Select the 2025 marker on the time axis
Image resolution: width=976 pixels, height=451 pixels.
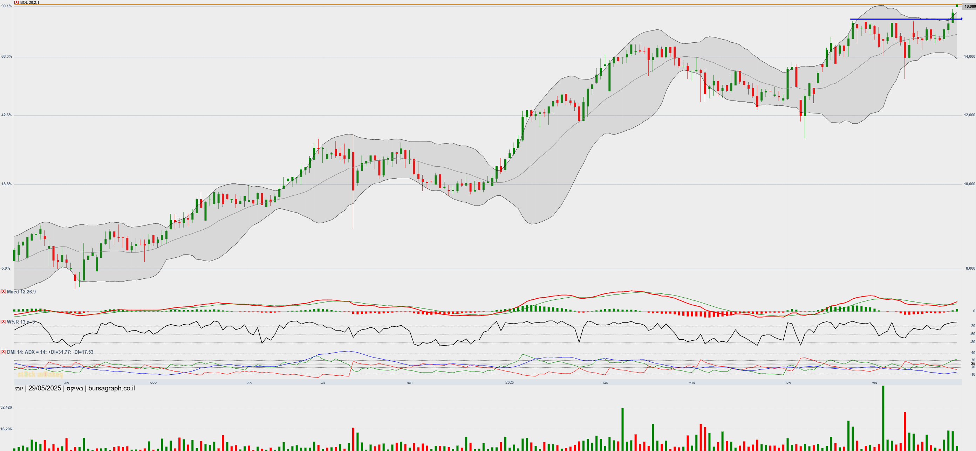click(509, 382)
